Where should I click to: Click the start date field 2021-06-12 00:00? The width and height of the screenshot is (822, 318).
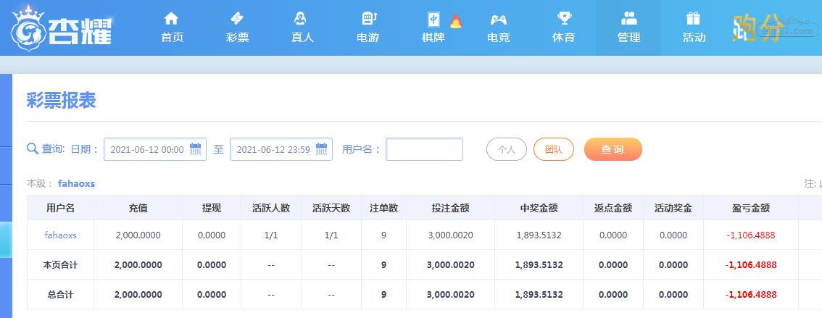pos(155,149)
